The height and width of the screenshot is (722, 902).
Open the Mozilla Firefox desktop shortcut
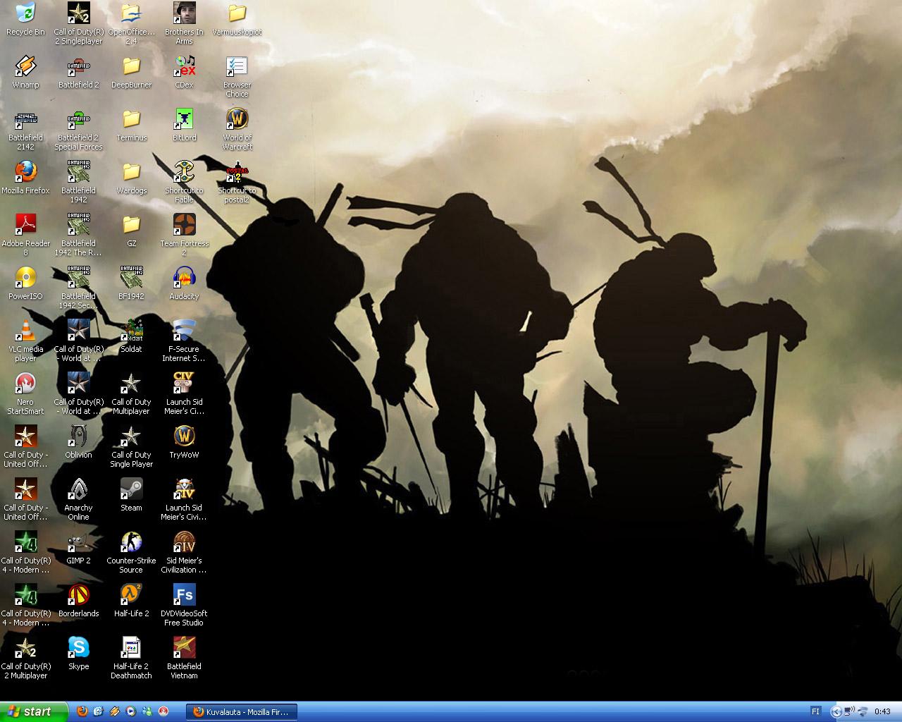tap(25, 172)
